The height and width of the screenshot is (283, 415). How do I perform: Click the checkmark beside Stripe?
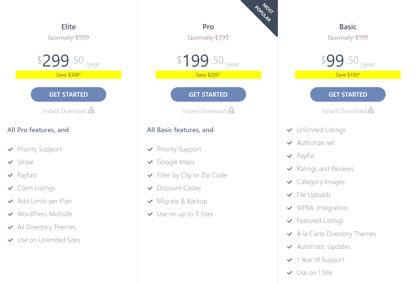click(10, 162)
